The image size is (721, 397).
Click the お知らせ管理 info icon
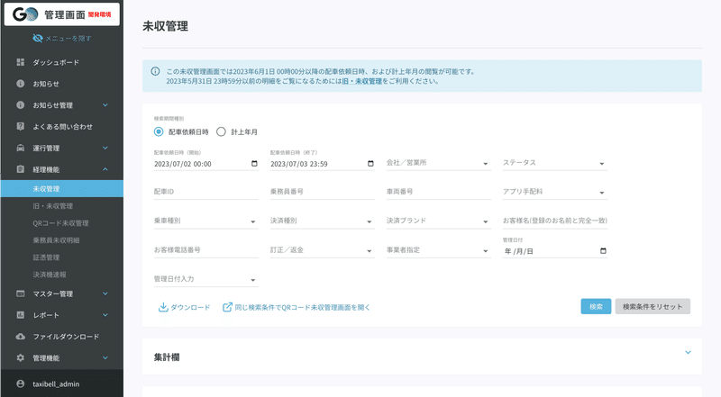[20, 104]
